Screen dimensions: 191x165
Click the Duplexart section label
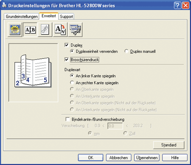[x=72, y=70]
